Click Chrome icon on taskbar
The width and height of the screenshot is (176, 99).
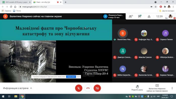coord(22,96)
